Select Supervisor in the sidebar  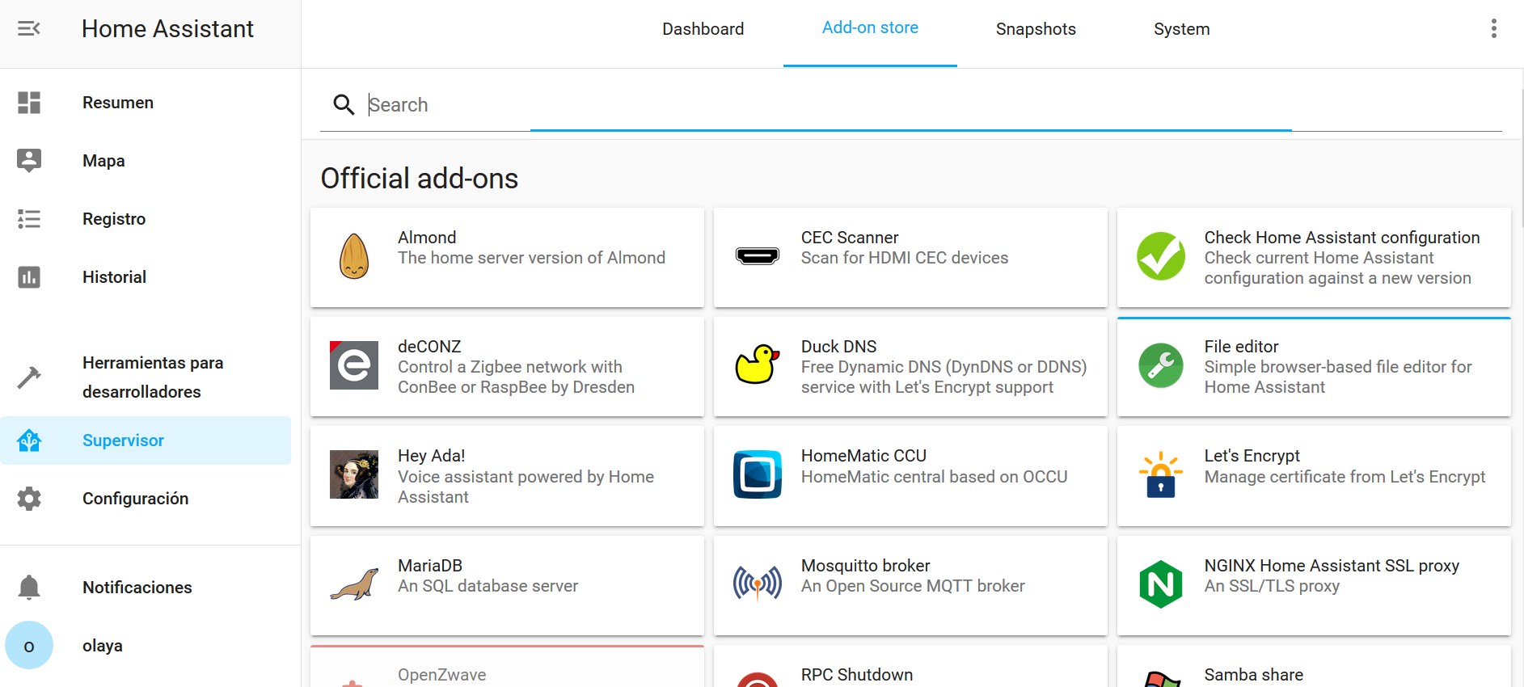pyautogui.click(x=146, y=440)
